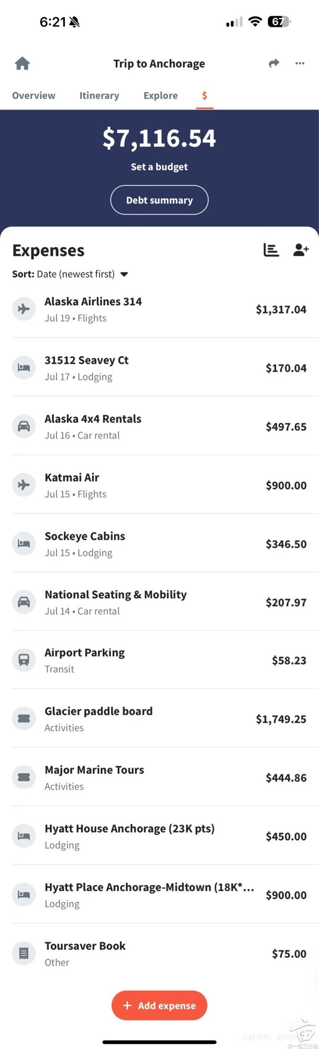The height and width of the screenshot is (1049, 319).
Task: Tap the ticket icon beside Glacier paddle board
Action: tap(24, 719)
